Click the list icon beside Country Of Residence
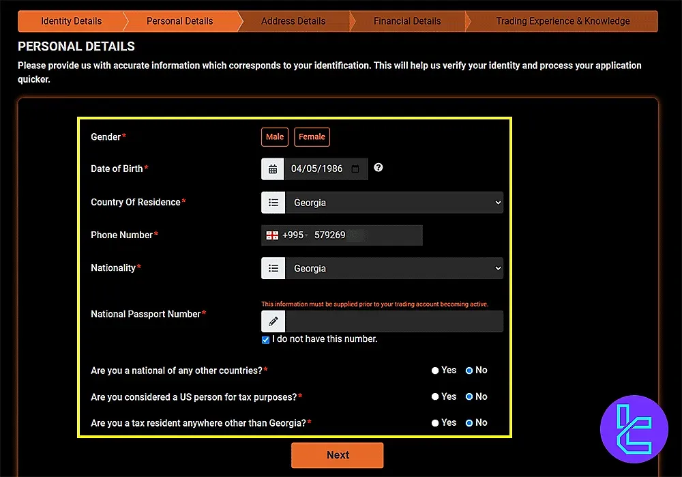 273,203
